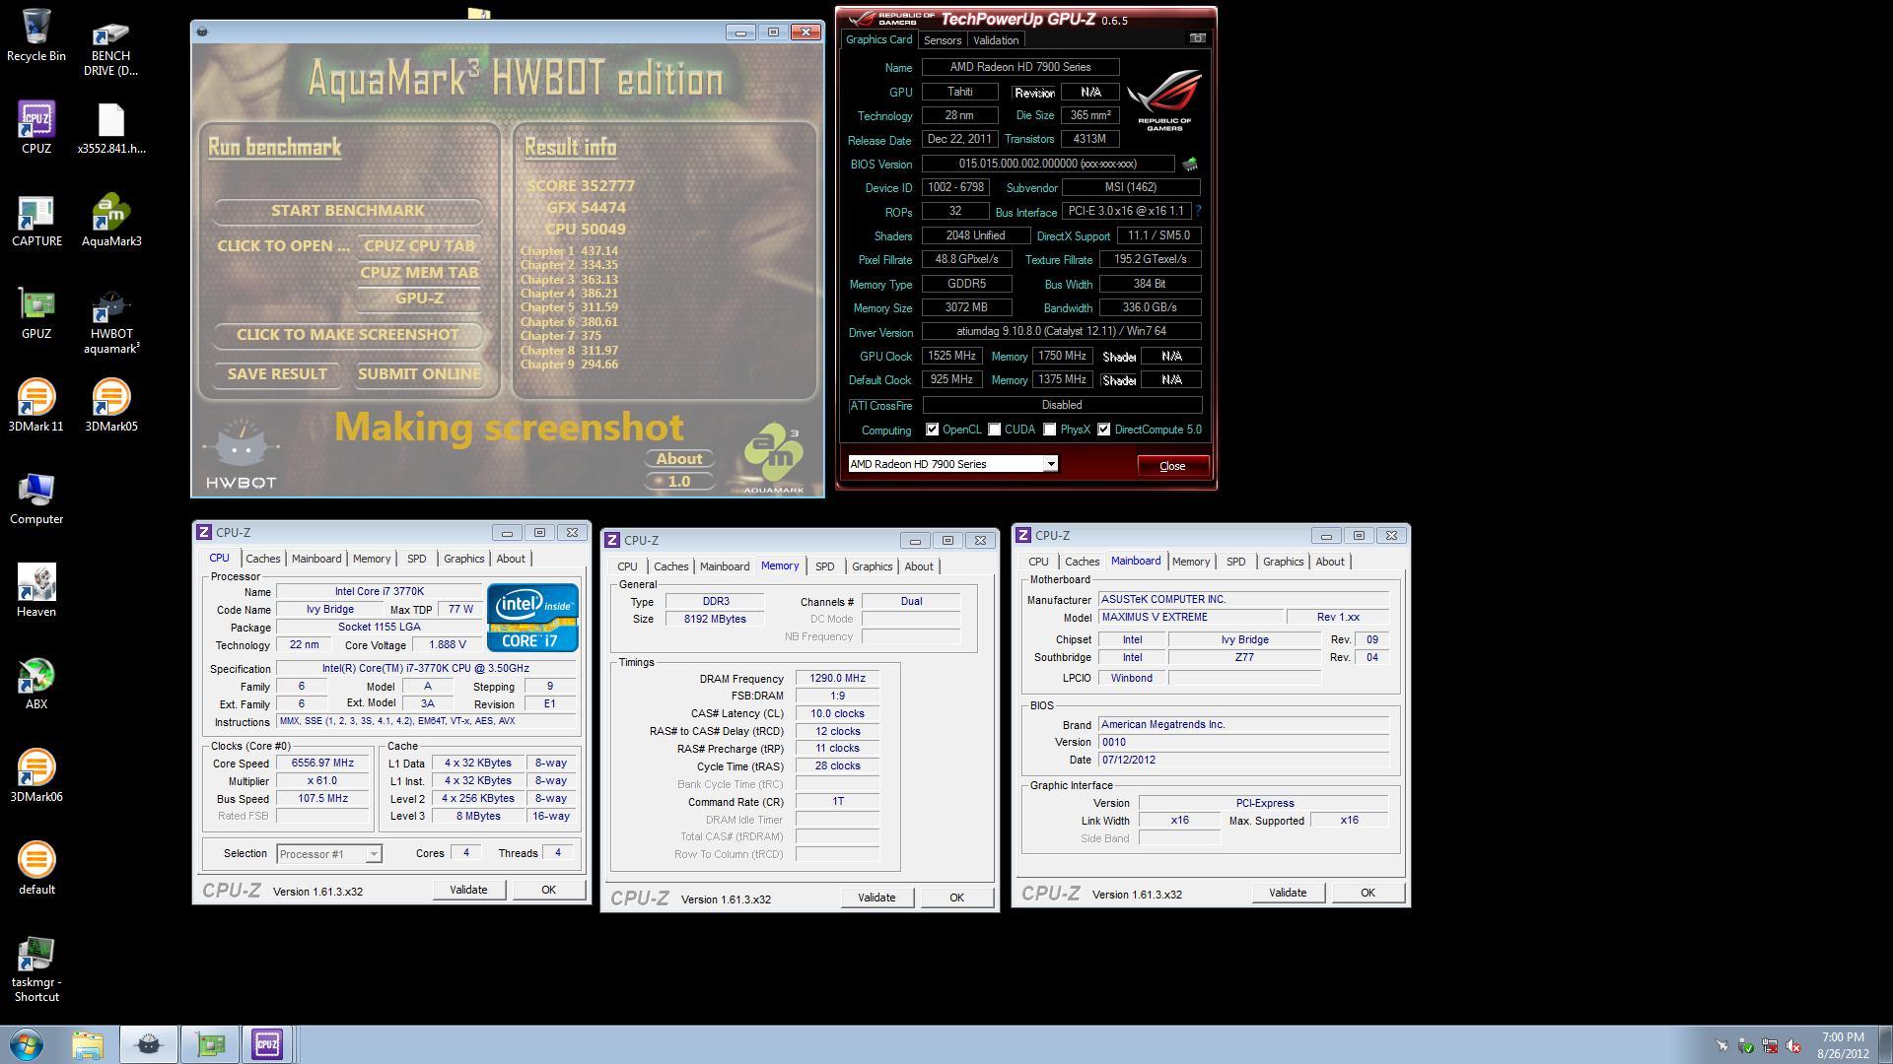Click the About button in AquaMark3
The height and width of the screenshot is (1064, 1893).
(x=679, y=459)
